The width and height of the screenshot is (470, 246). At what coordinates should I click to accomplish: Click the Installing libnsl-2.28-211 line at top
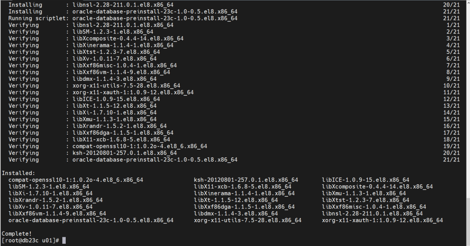pyautogui.click(x=91, y=5)
